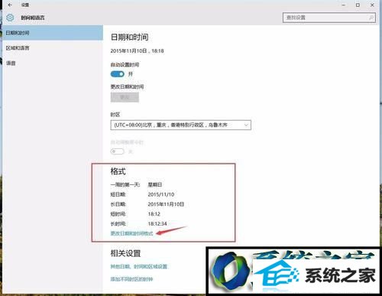The height and width of the screenshot is (296, 382).
Task: Select 日期和时间 in the sidebar
Action: pos(52,33)
